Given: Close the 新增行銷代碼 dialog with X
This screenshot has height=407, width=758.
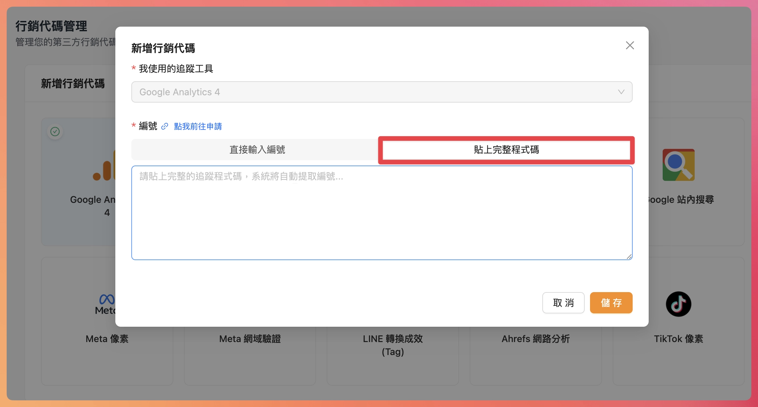Looking at the screenshot, I should point(630,45).
